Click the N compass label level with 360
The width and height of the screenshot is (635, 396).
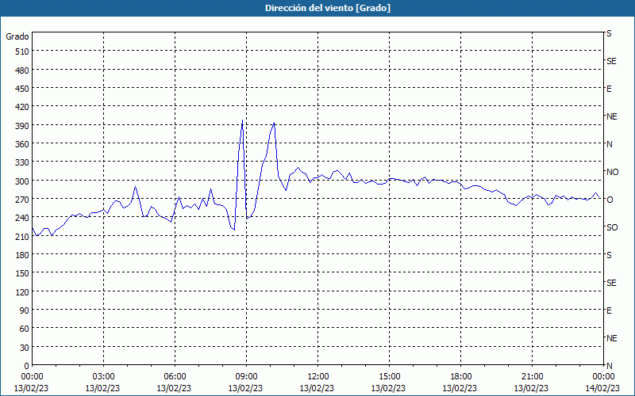[610, 144]
